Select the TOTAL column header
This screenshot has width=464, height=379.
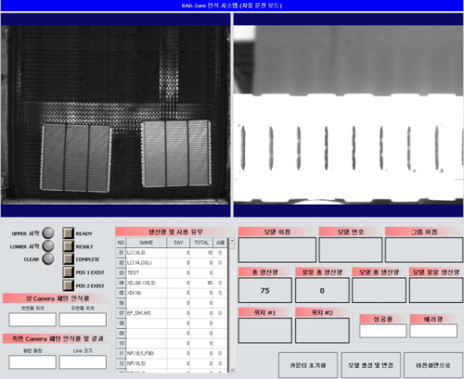point(201,243)
